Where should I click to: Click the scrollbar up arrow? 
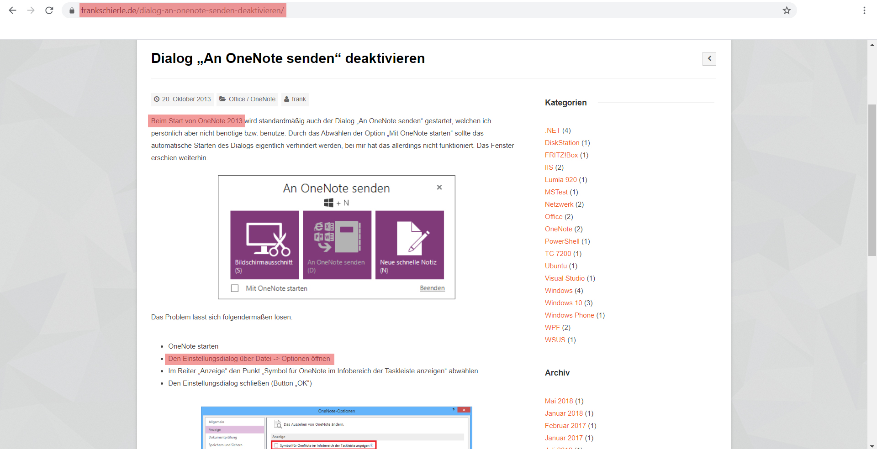click(x=872, y=45)
